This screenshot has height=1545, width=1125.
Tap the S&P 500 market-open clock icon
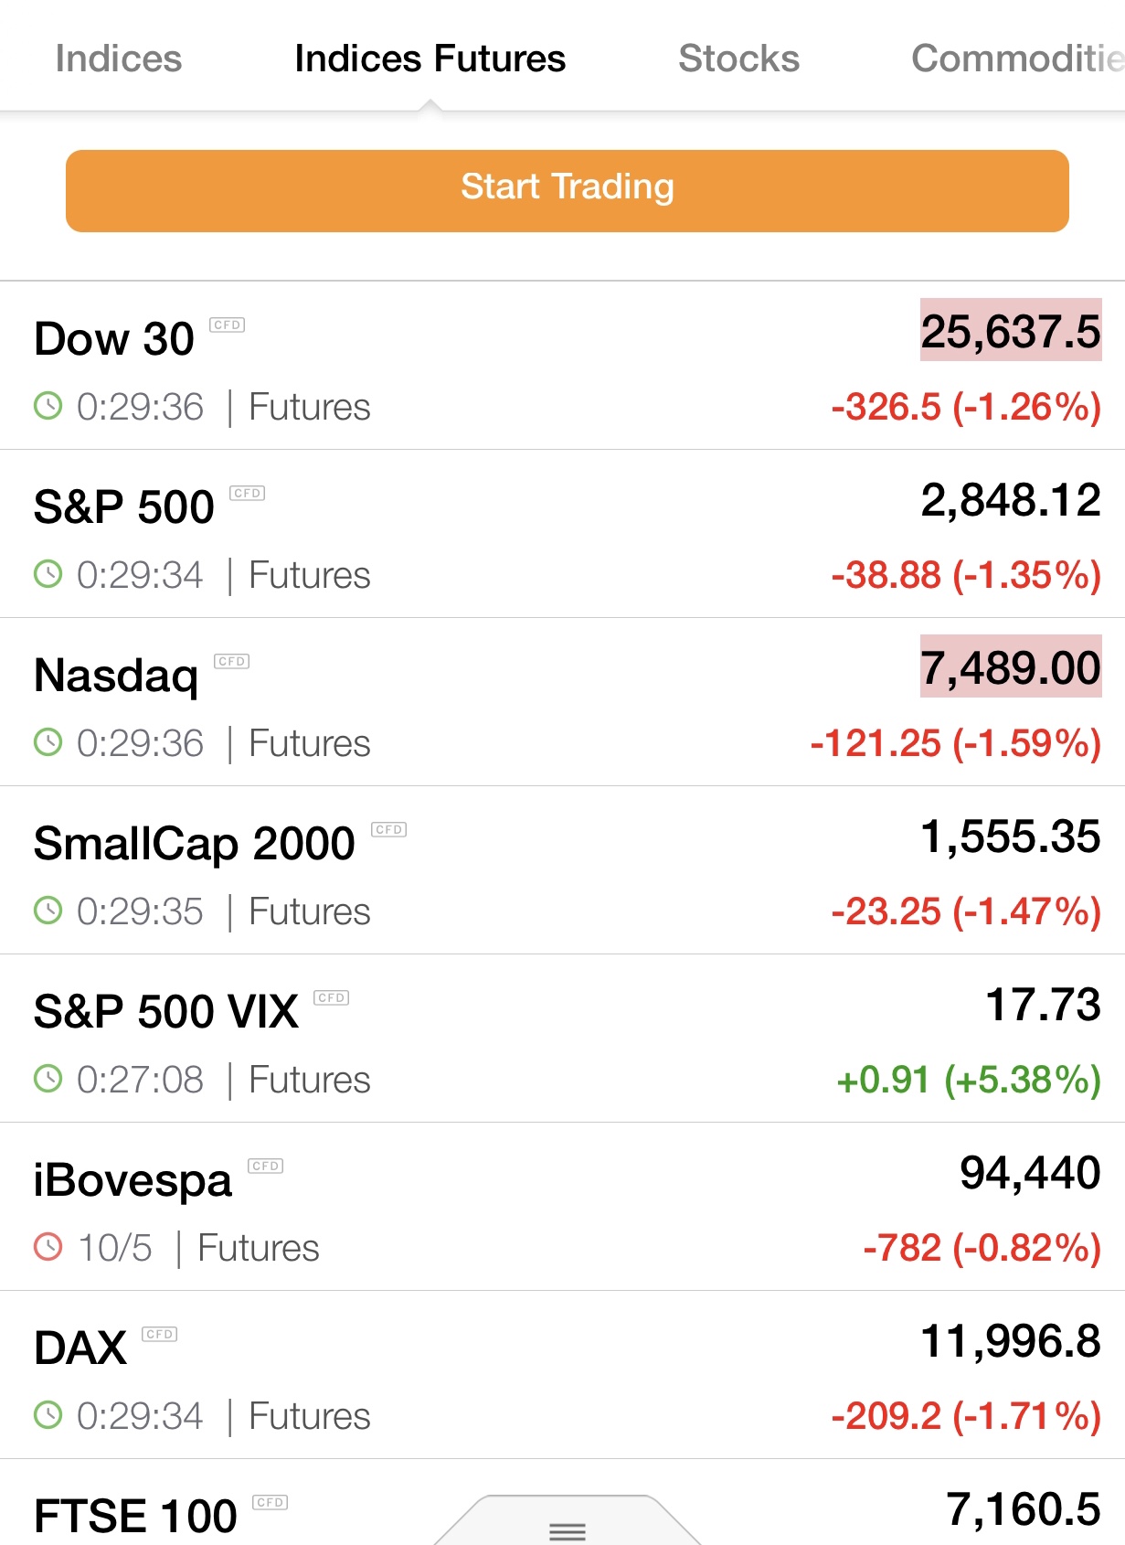(48, 574)
